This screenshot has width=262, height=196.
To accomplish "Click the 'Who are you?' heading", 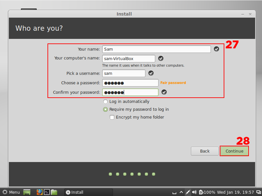I will (x=39, y=28).
